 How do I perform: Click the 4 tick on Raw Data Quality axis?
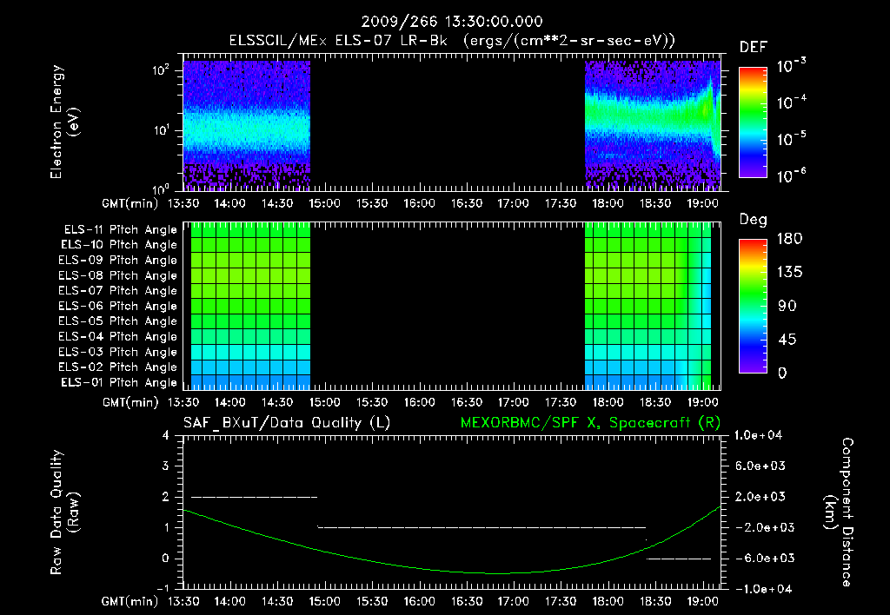tap(165, 436)
